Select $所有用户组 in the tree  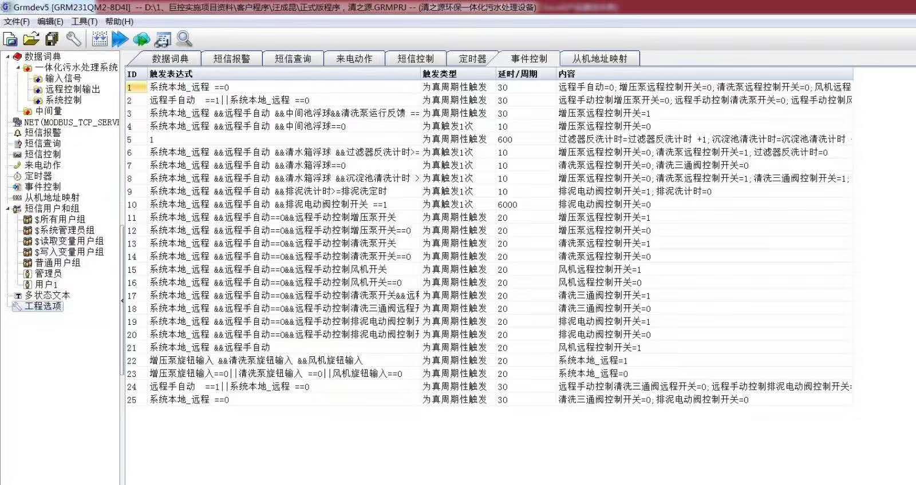point(60,220)
